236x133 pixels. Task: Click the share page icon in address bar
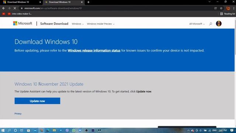[215, 8]
